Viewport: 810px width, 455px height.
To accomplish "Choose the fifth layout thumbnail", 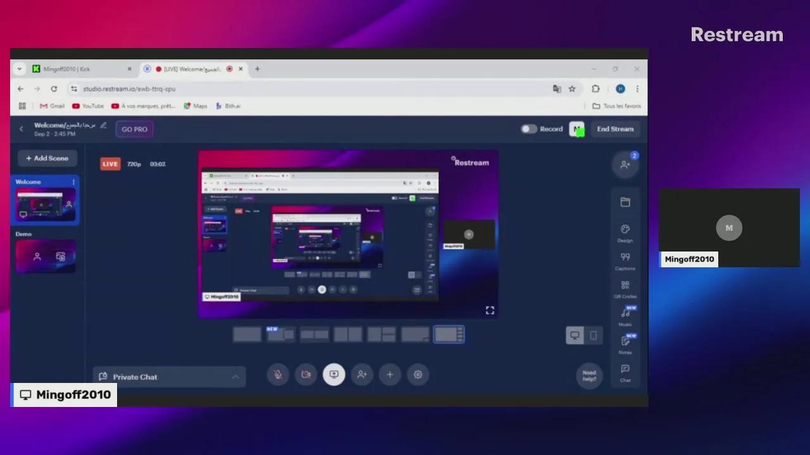I will [382, 335].
